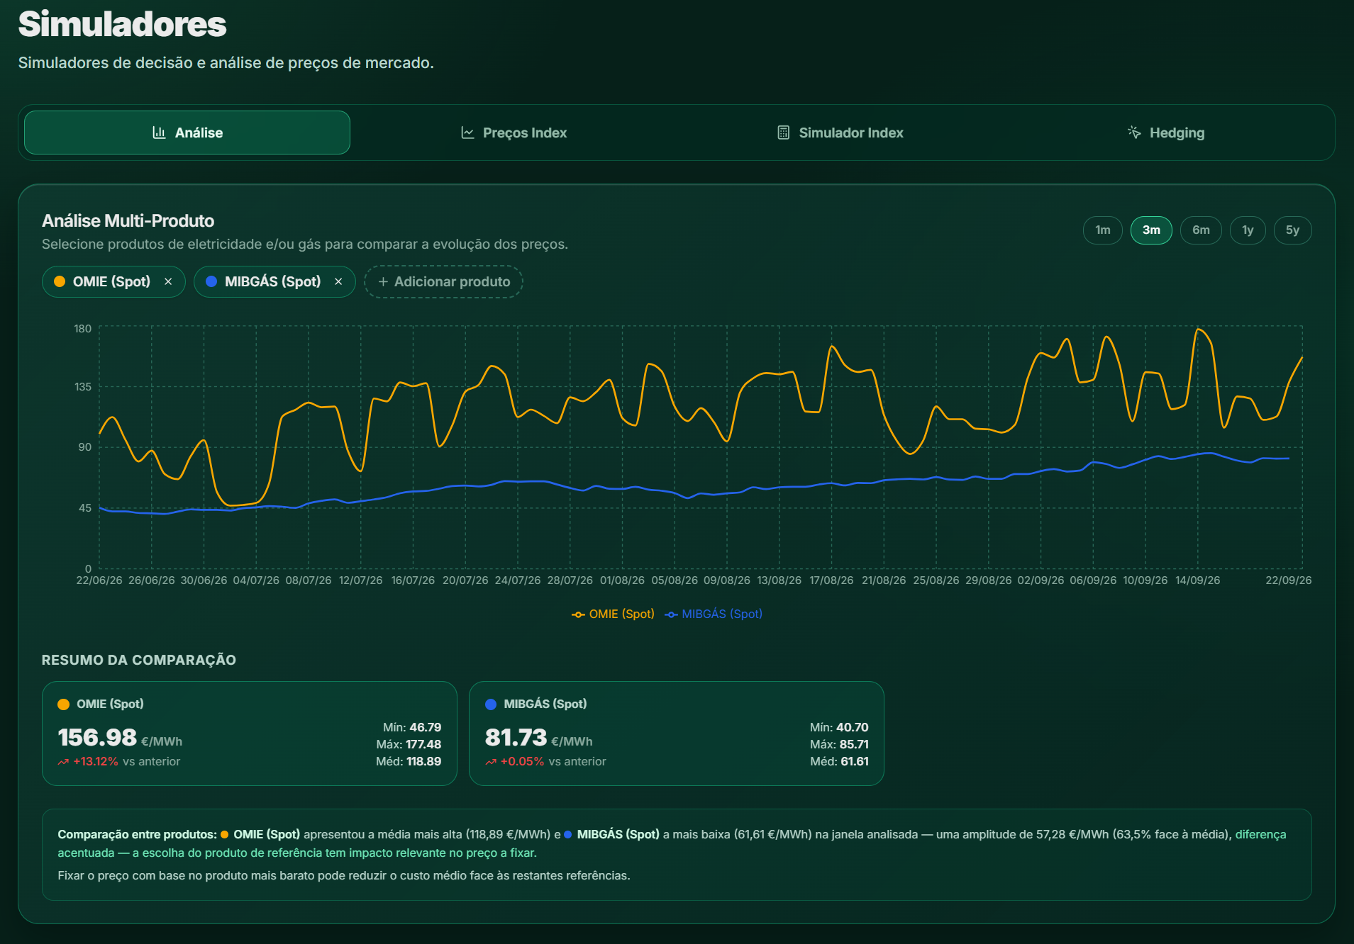1354x944 pixels.
Task: Click the 22/06/26 axis date label
Action: point(99,580)
